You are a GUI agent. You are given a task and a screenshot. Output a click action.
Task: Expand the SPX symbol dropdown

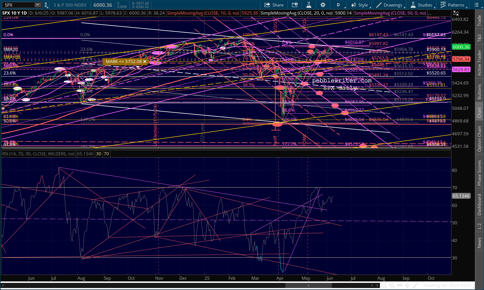(38, 5)
